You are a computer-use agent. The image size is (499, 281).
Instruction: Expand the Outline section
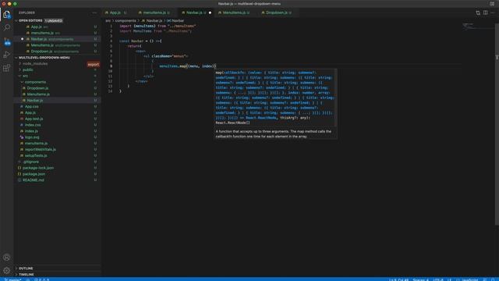click(x=26, y=269)
